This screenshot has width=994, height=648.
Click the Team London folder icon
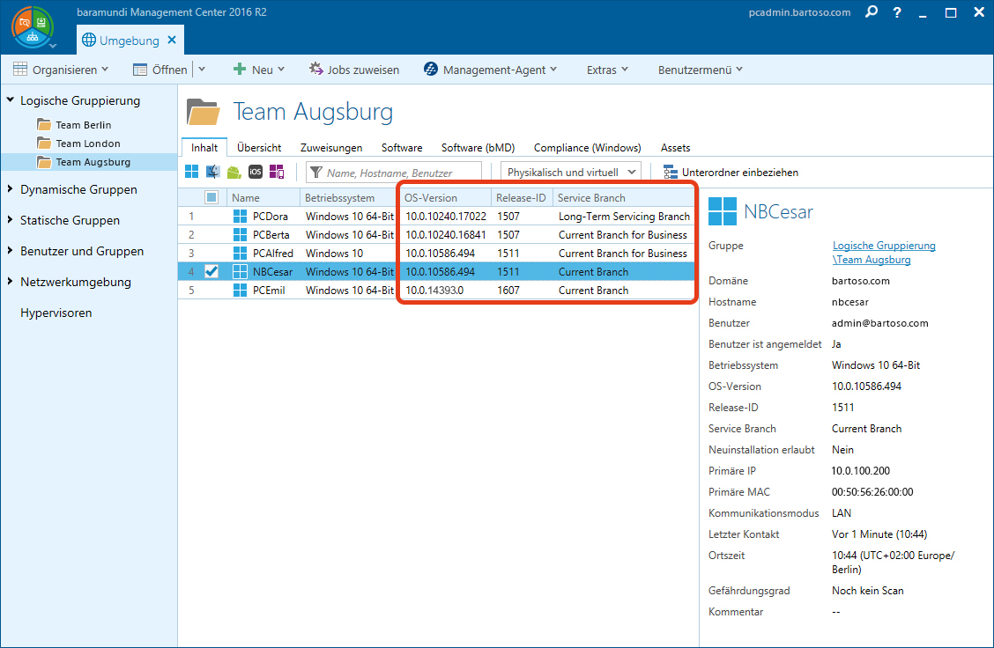coord(44,143)
